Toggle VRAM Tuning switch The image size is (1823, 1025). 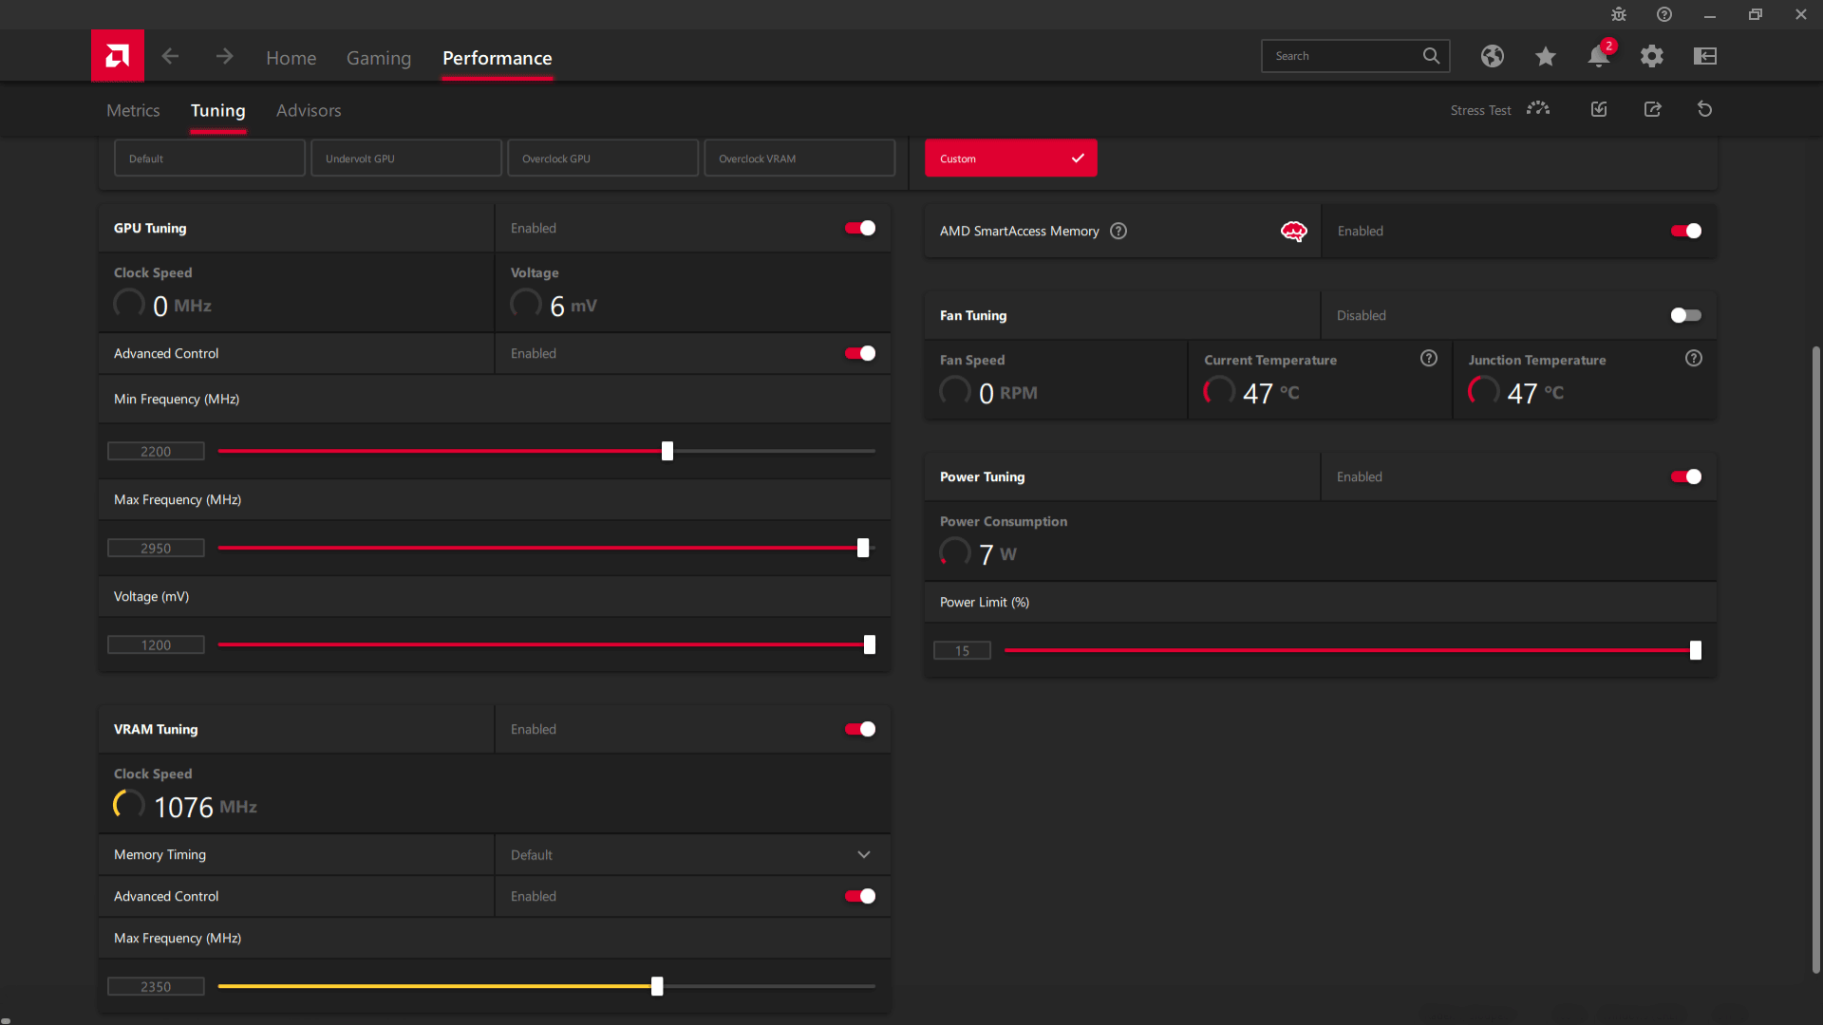tap(860, 729)
